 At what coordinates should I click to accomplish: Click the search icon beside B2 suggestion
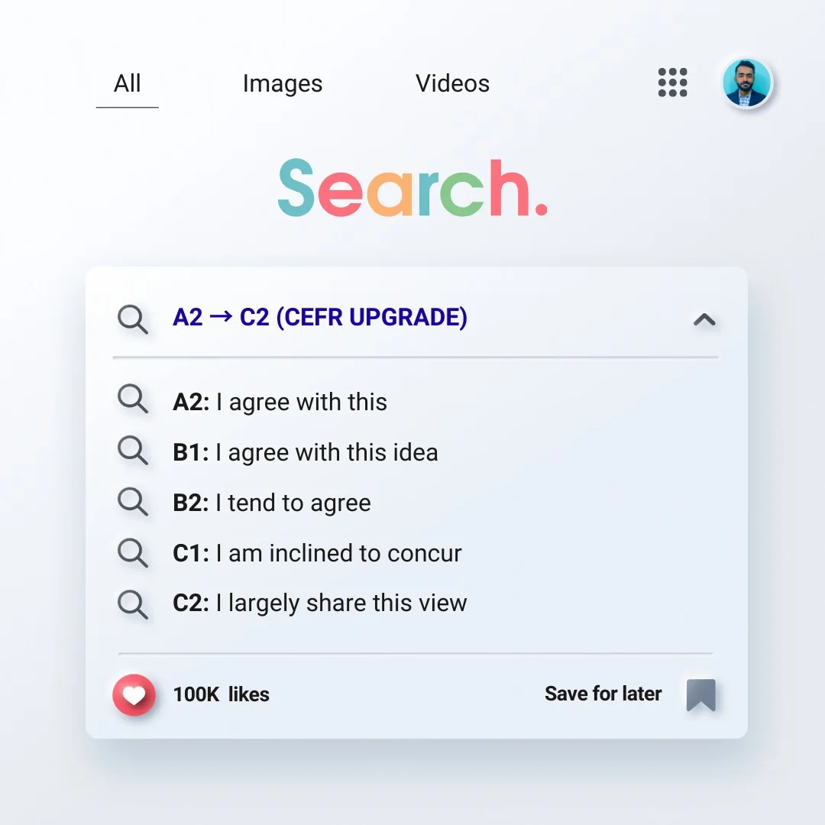[133, 502]
